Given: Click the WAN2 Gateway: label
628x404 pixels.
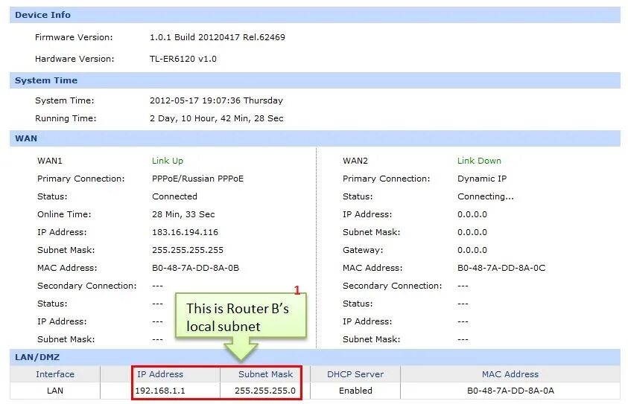Looking at the screenshot, I should click(363, 250).
